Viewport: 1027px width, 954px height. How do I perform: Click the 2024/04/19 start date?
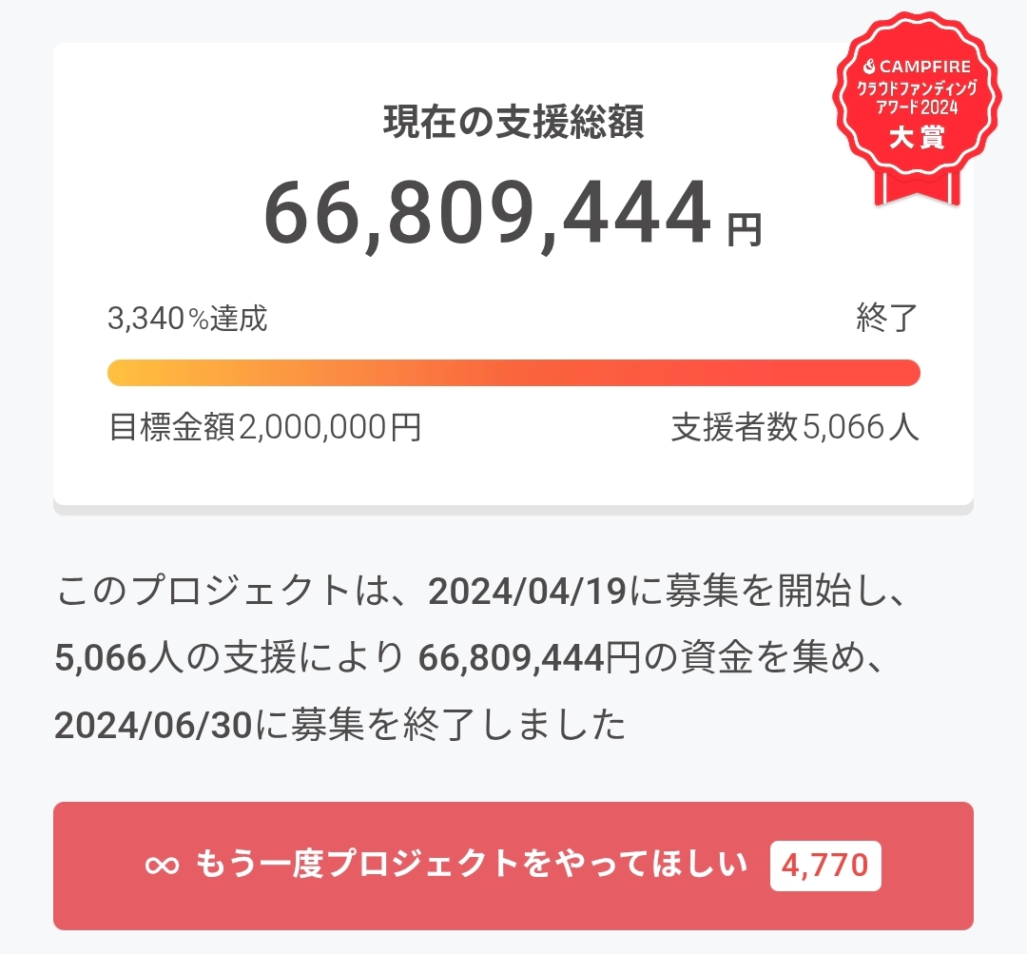pyautogui.click(x=527, y=593)
